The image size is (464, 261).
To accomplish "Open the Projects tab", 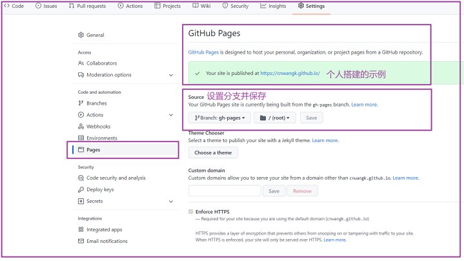I will pyautogui.click(x=168, y=6).
